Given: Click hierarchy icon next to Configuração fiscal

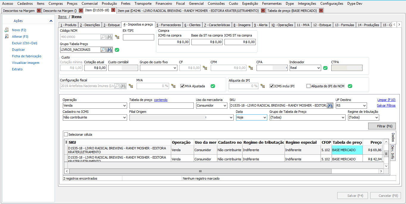Looking at the screenshot, I should (x=131, y=86).
